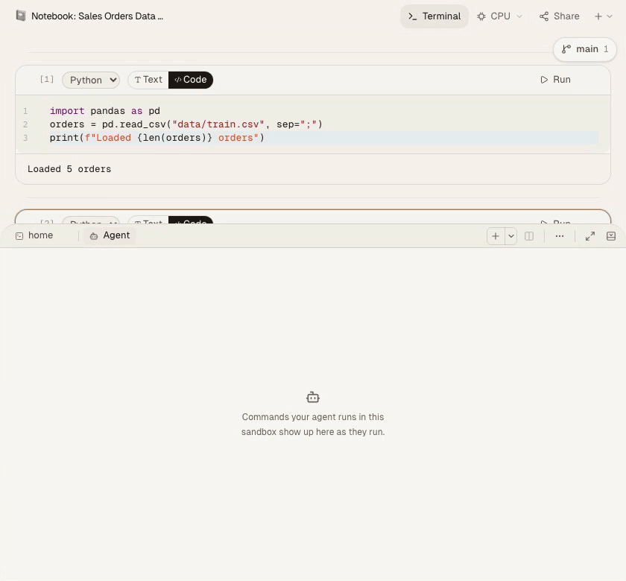
Task: Select the Agent tab
Action: click(x=110, y=235)
